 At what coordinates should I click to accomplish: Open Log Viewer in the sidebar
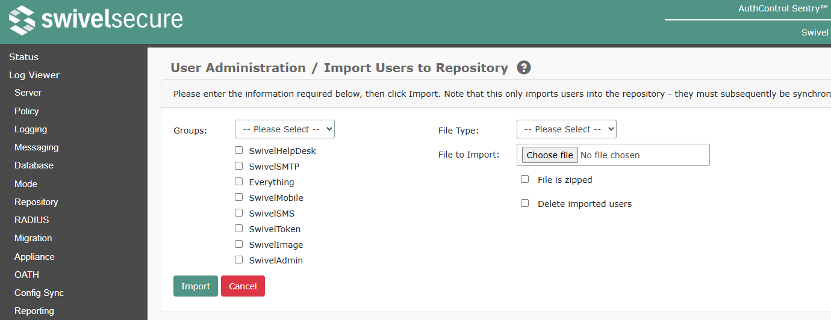(34, 75)
